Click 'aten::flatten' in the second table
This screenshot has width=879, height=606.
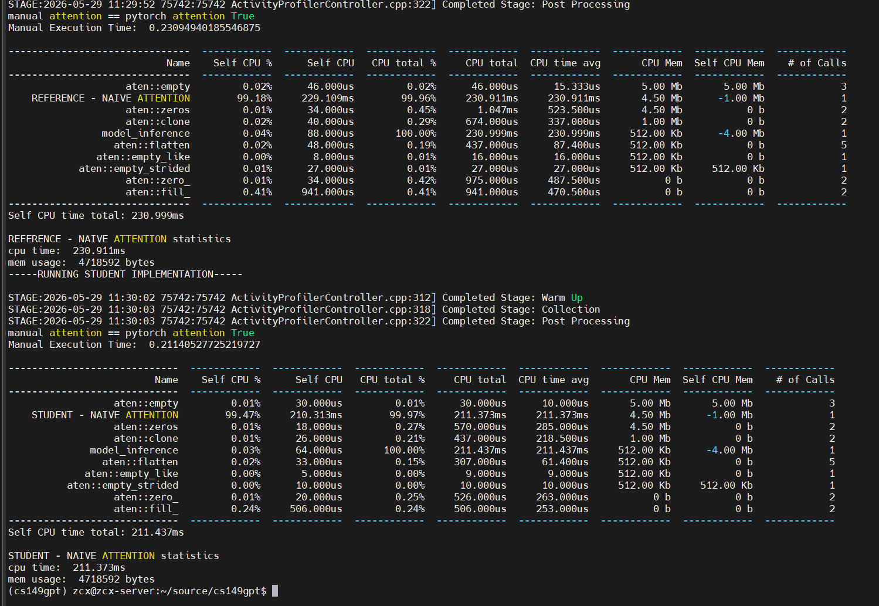point(140,462)
